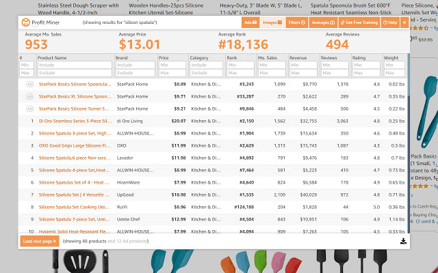Screen dimensions: 438x273
Task: Close the Profit Miner panel
Action: pyautogui.click(x=404, y=23)
